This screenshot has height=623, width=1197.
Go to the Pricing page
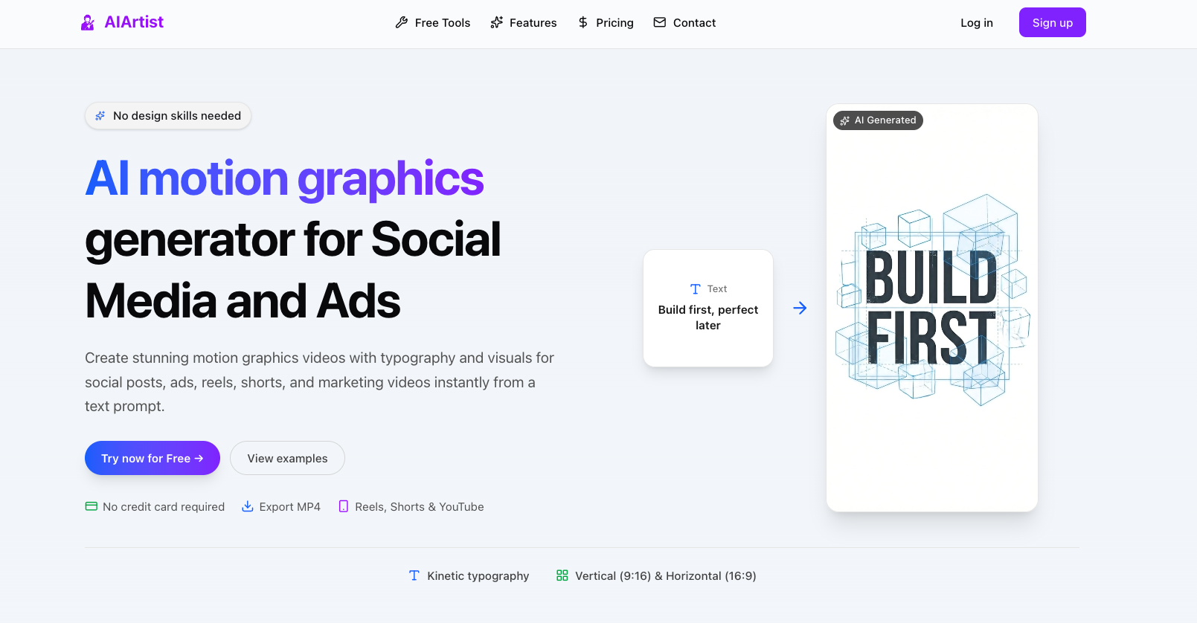click(614, 23)
